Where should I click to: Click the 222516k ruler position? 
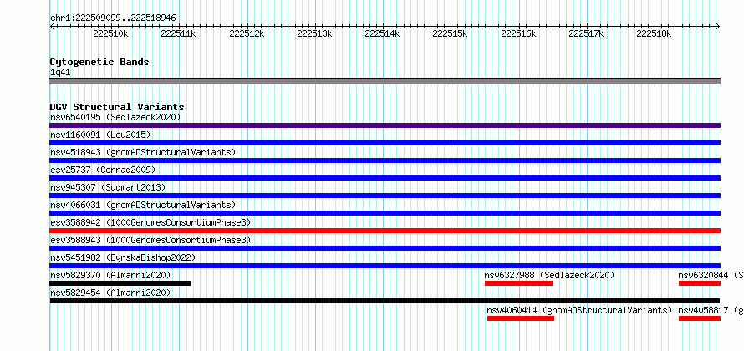518,33
